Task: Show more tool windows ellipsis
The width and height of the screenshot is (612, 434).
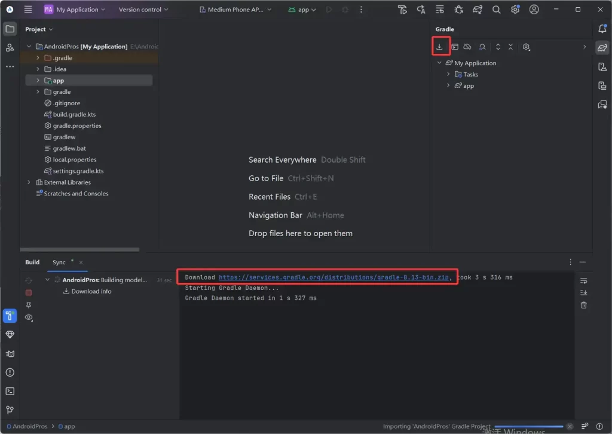Action: pyautogui.click(x=10, y=67)
